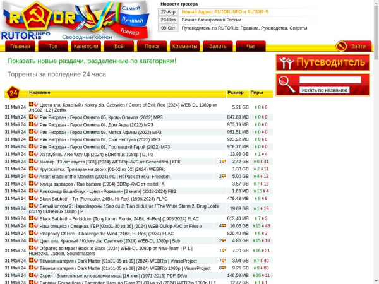Click the vertical page scrollbar
This screenshot has height=284, width=379.
376,142
